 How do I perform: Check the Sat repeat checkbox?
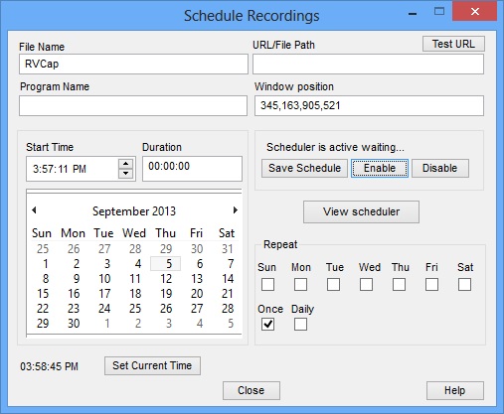[x=464, y=284]
